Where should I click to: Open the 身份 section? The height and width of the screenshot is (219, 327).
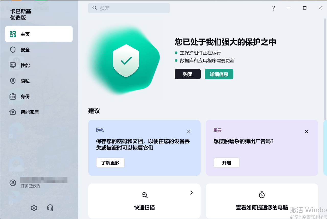(x=25, y=96)
